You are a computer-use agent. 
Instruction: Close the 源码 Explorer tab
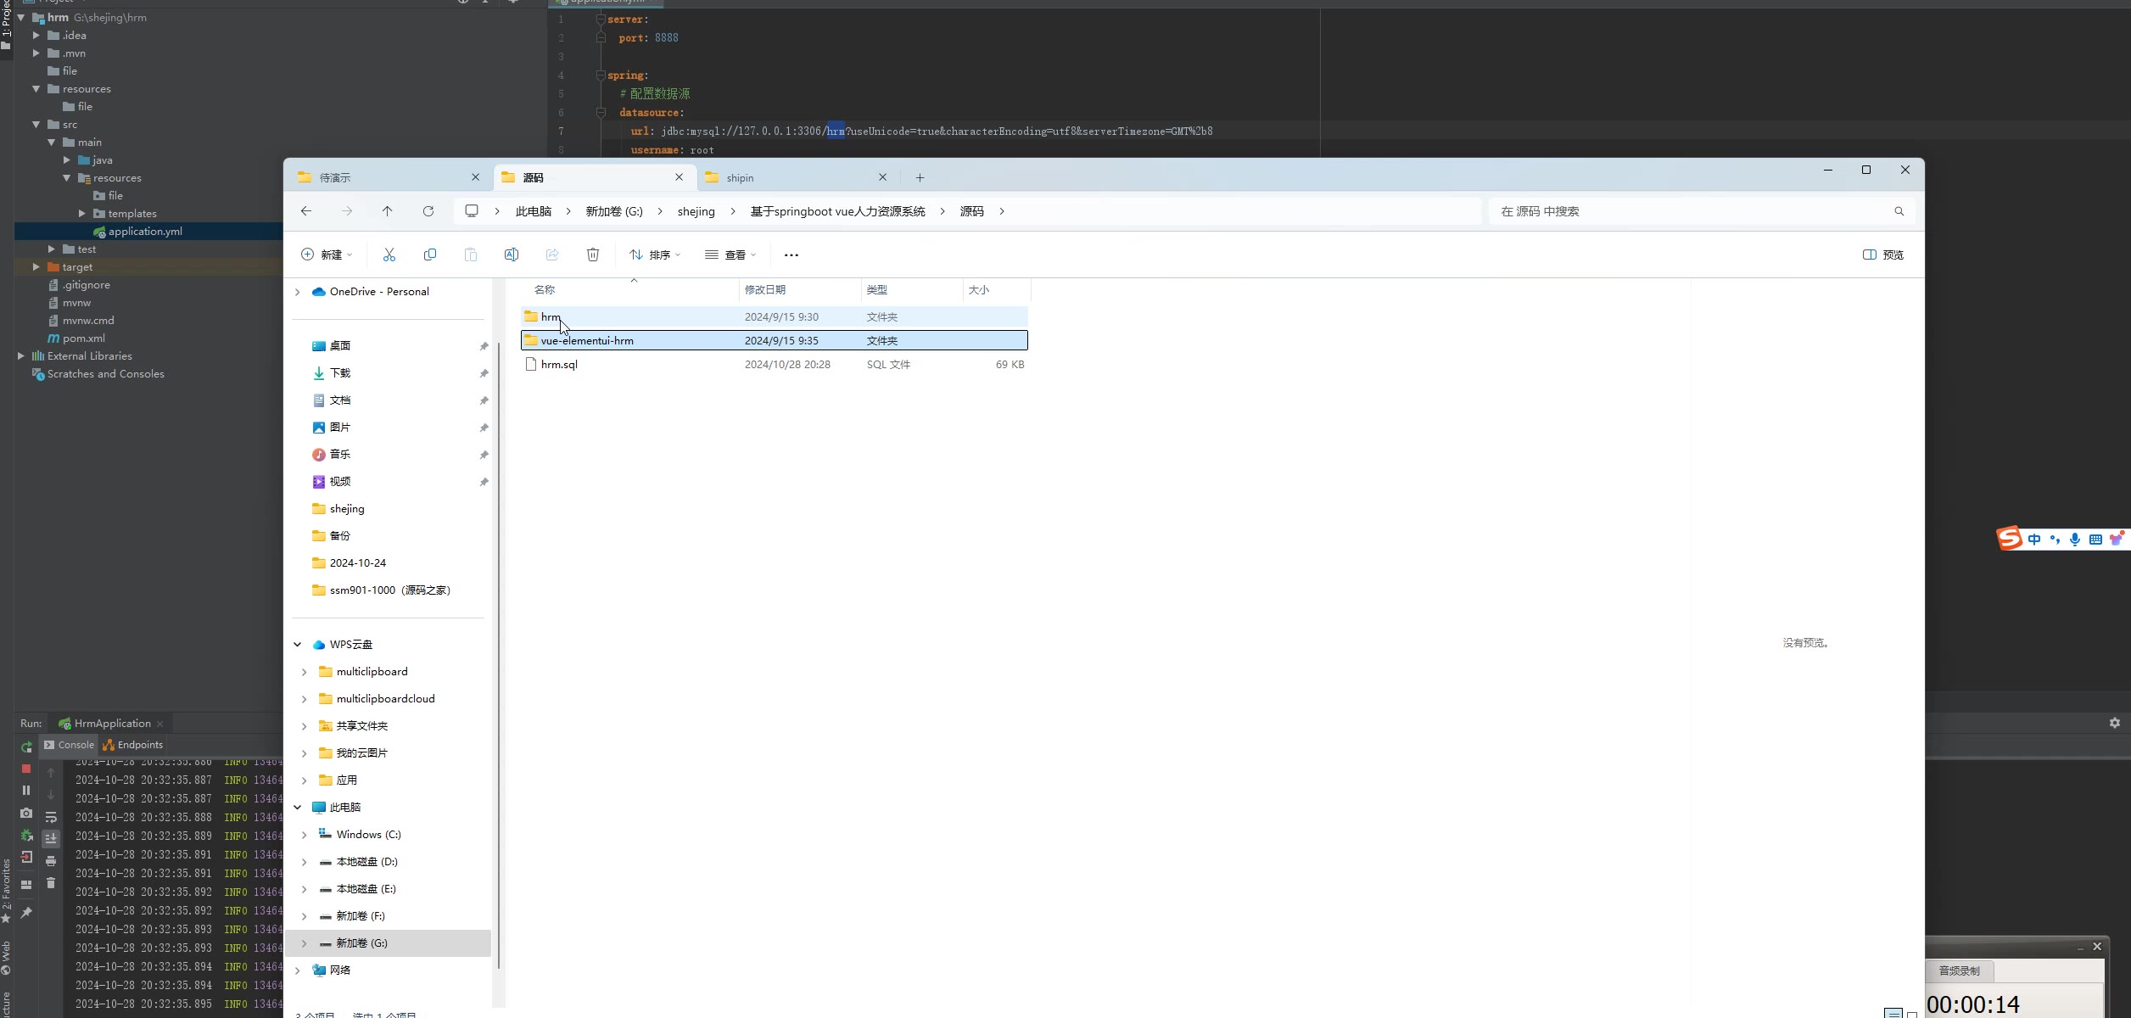[x=680, y=177]
